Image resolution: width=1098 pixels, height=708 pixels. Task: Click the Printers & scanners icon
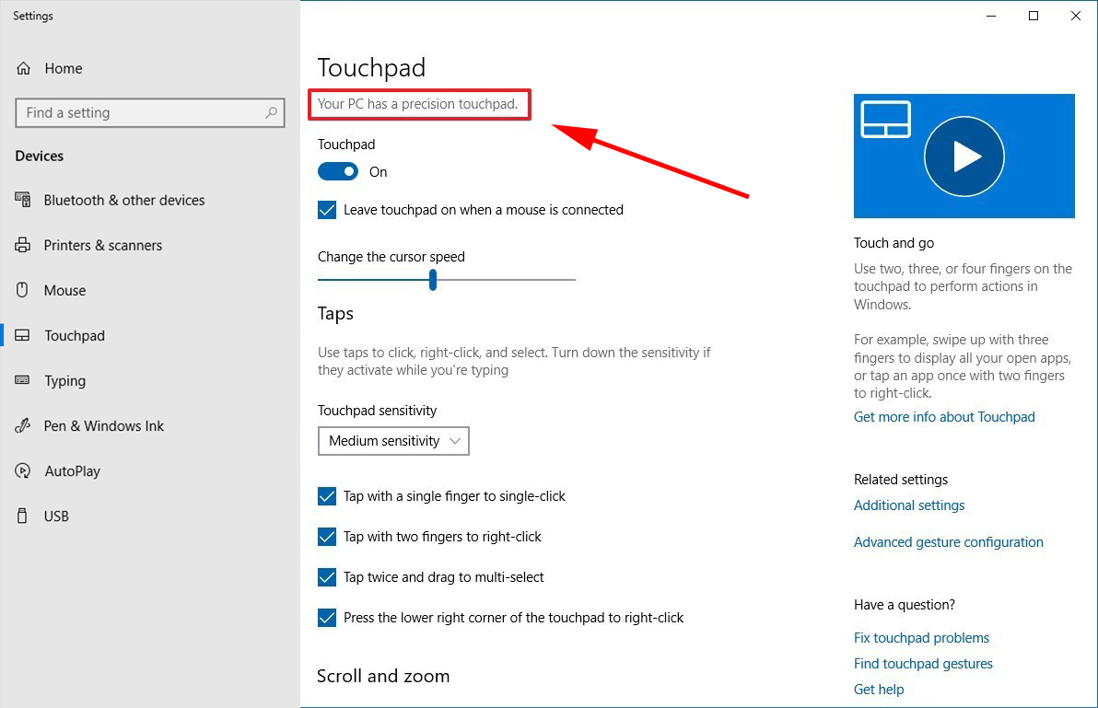23,245
